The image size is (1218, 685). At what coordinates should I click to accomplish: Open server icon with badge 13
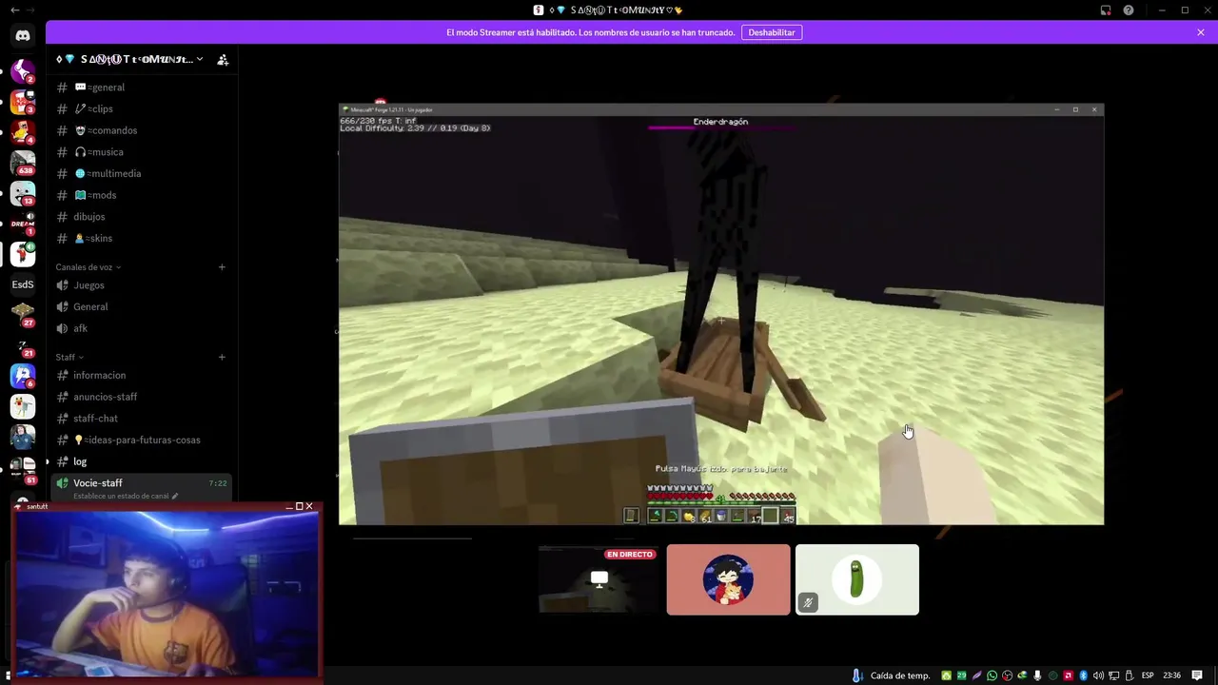click(x=23, y=193)
